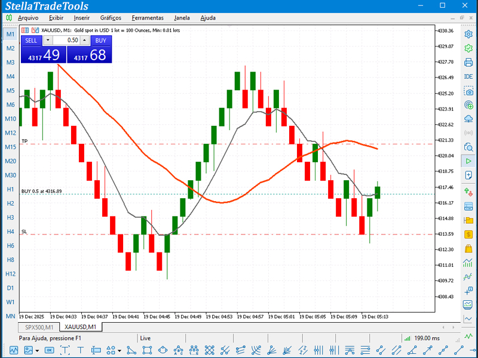Click the BUY button
This screenshot has height=358, width=478.
click(x=100, y=41)
